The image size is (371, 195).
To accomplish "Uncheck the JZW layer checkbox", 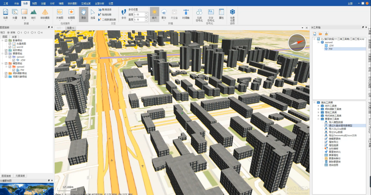I will point(14,60).
